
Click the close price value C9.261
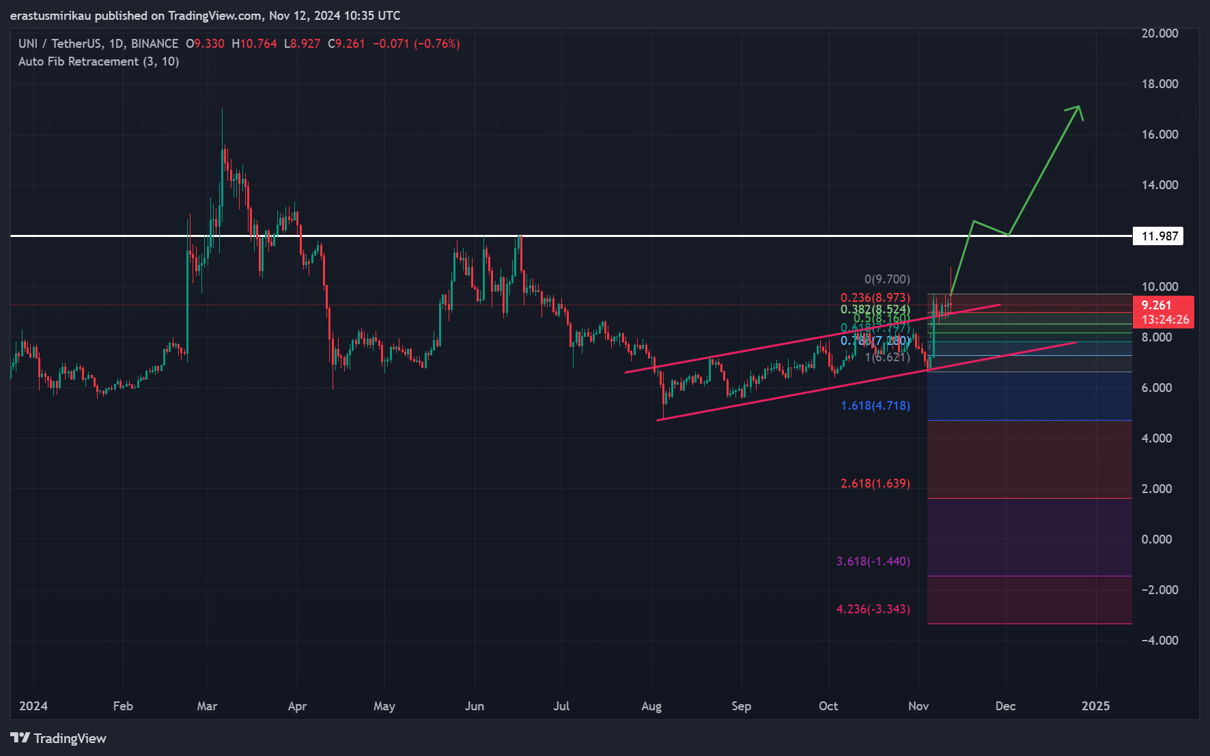click(346, 44)
